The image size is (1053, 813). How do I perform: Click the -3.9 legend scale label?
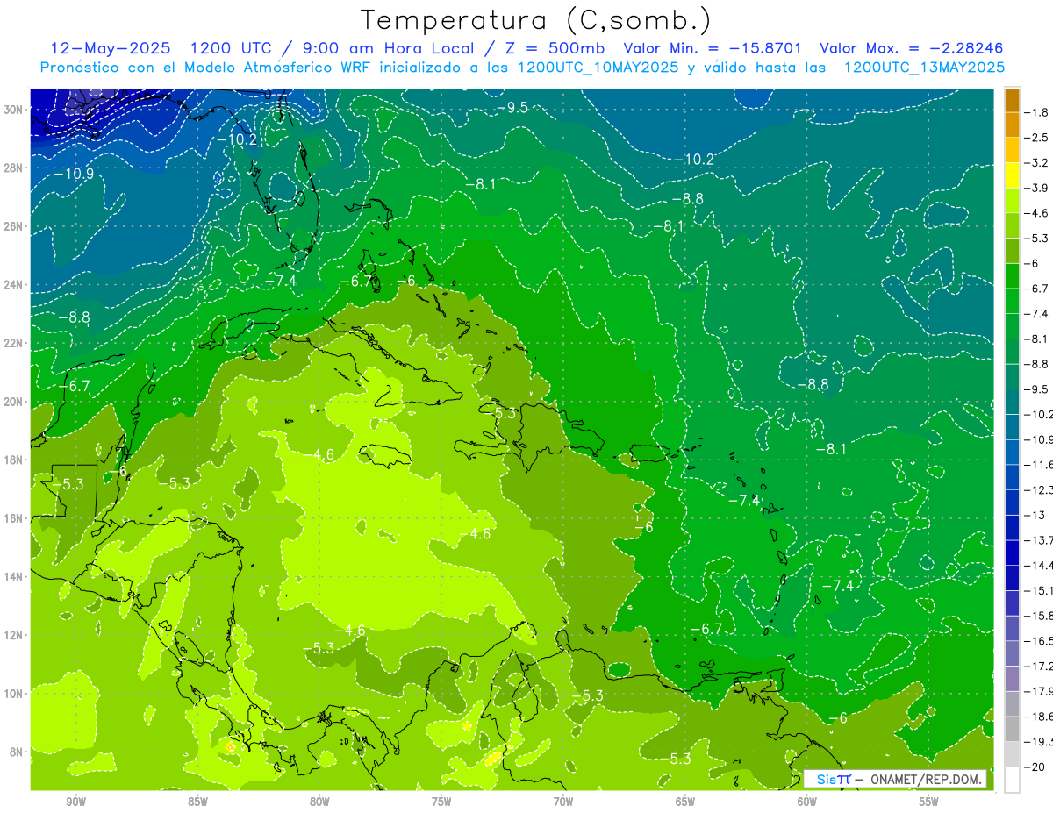[x=1038, y=188]
